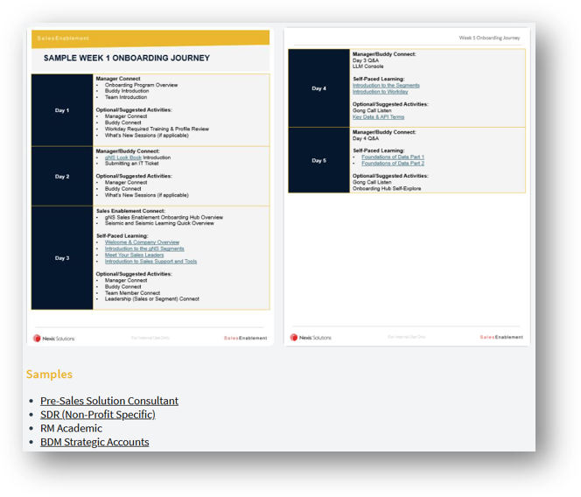Click the Nexis Solutions logo on right slide
This screenshot has width=581, height=497.
311,338
